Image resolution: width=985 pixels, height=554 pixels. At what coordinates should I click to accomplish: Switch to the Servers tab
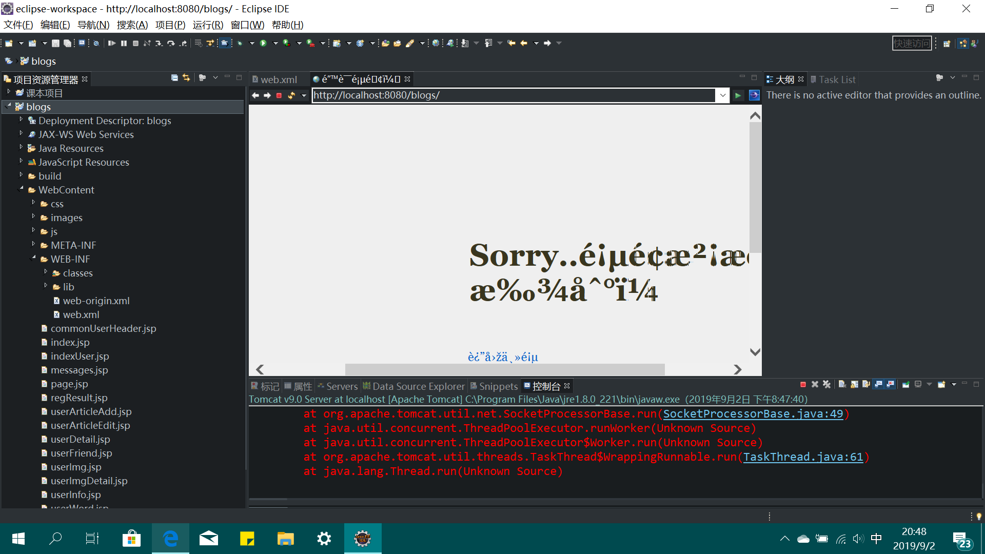point(337,386)
